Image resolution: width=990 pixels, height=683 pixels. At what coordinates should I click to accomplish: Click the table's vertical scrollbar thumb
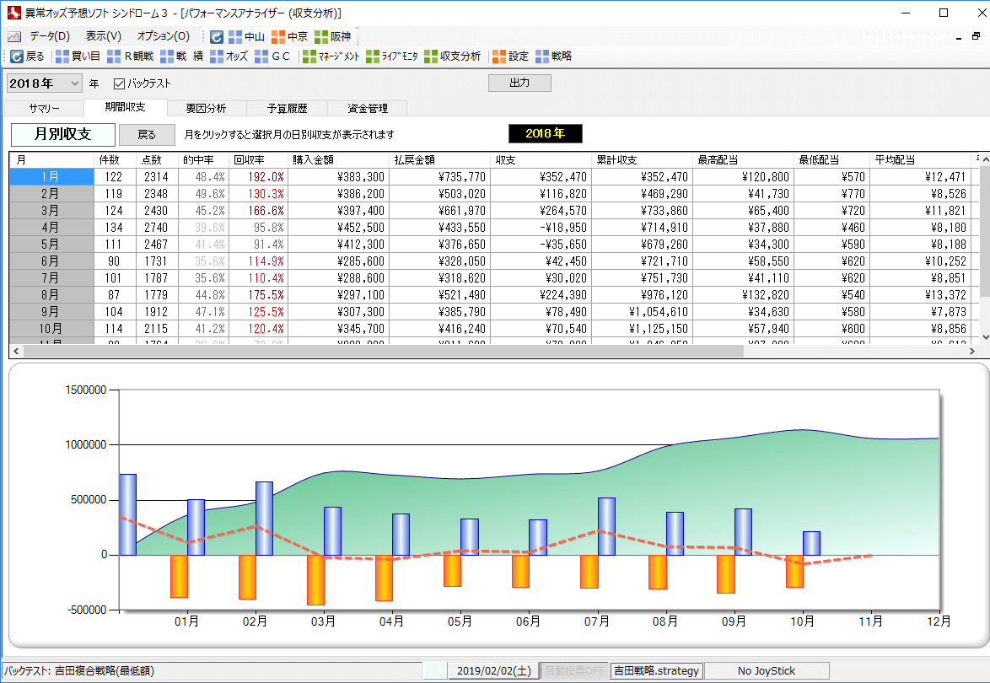(985, 231)
